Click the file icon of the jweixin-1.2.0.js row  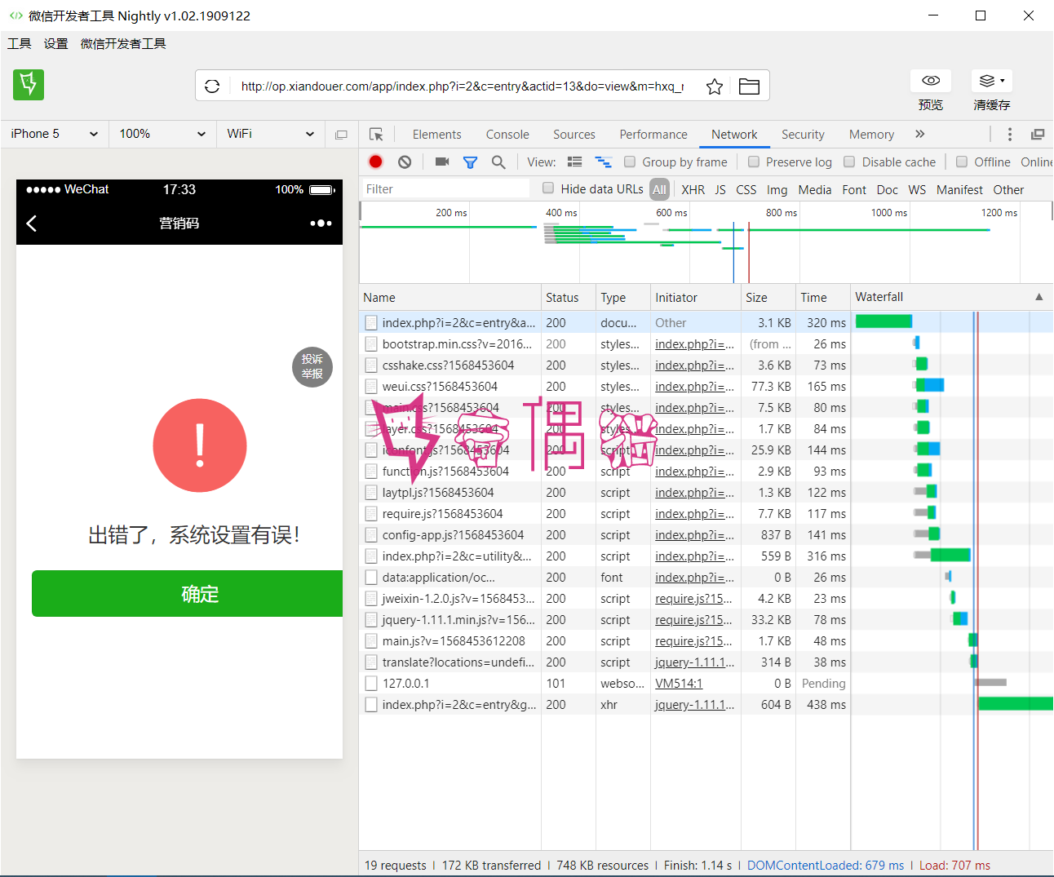coord(371,599)
